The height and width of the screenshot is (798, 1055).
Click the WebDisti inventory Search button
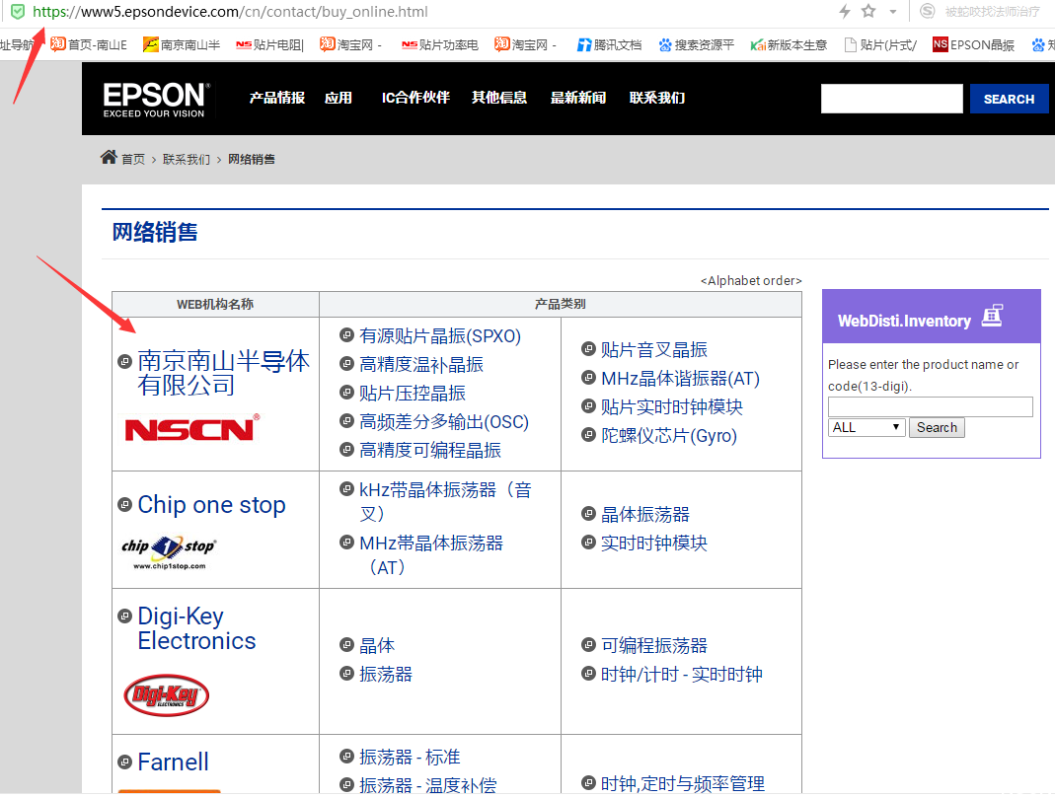coord(937,427)
